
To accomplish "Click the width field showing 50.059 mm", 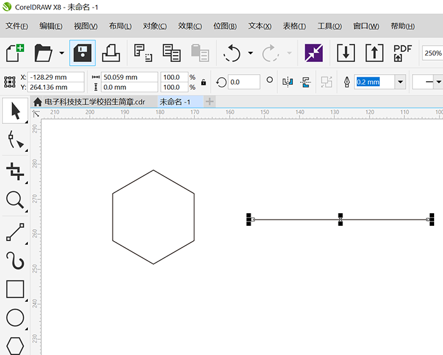I will [x=129, y=77].
